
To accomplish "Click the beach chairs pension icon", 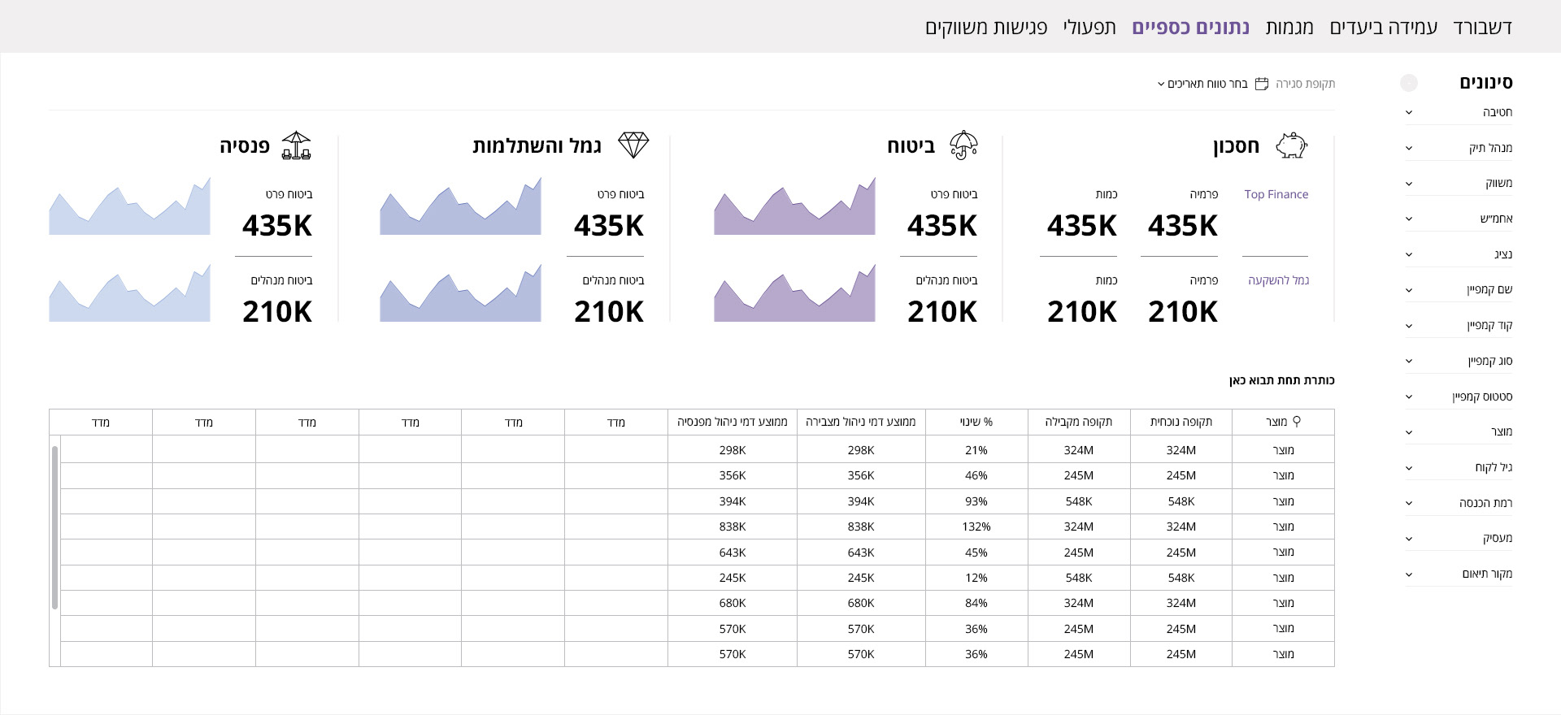I will pos(296,145).
